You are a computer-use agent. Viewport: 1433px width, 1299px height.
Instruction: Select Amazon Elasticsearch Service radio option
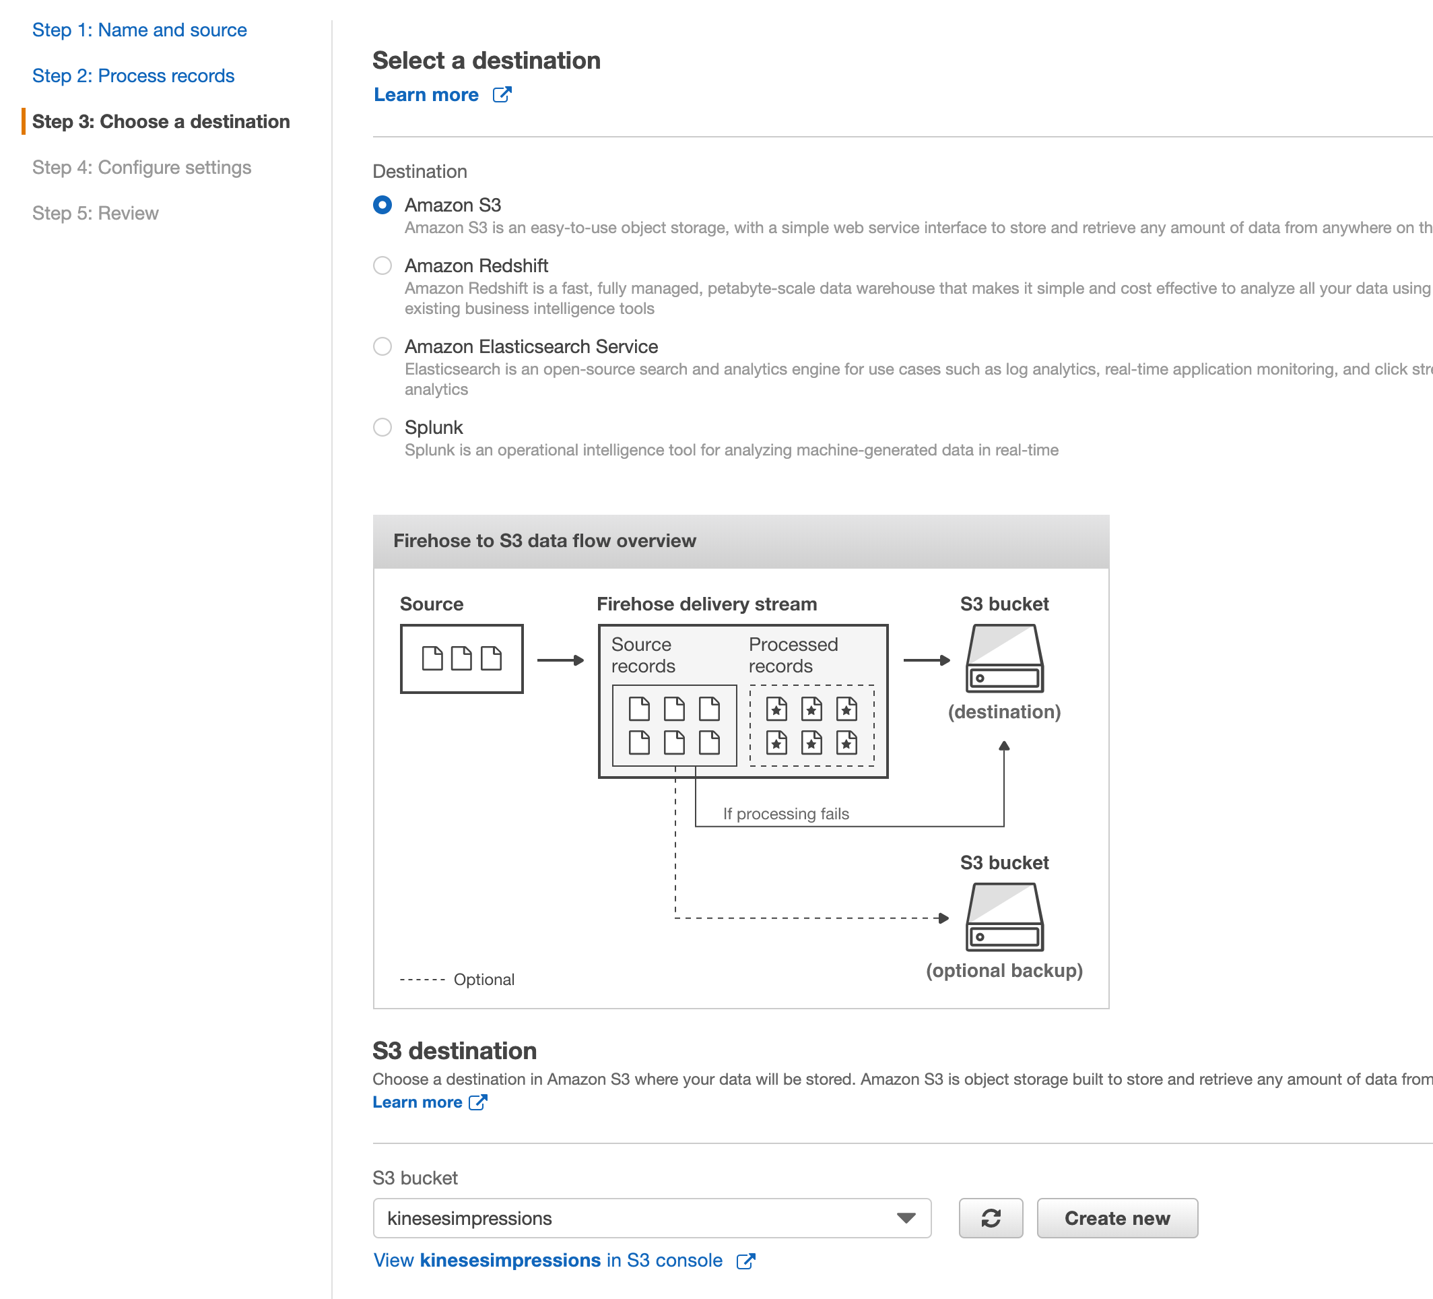[382, 346]
